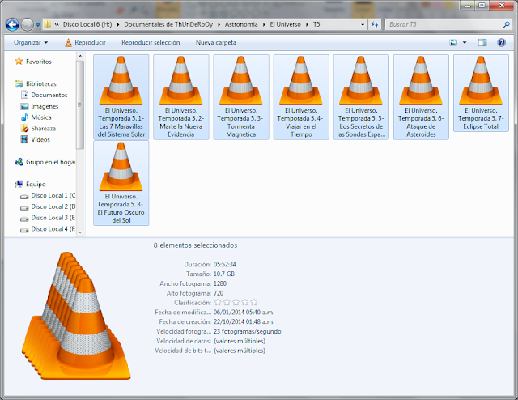Screen dimensions: 518x400
Task: Click Reproducir selección
Action: (x=151, y=42)
